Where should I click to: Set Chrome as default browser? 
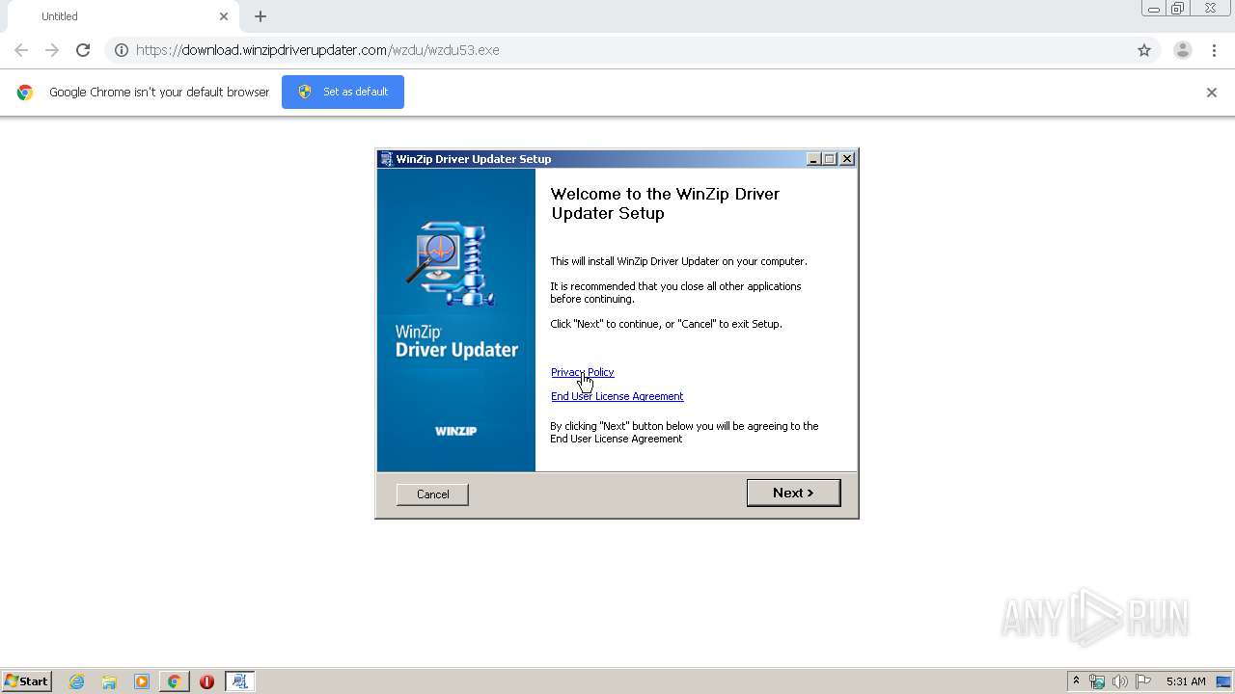[343, 92]
